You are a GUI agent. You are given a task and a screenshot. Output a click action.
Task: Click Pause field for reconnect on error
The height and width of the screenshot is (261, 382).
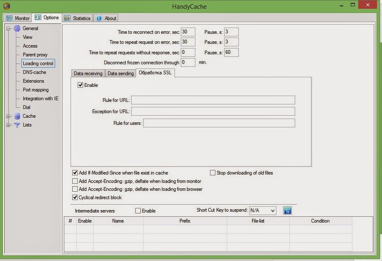pos(231,32)
